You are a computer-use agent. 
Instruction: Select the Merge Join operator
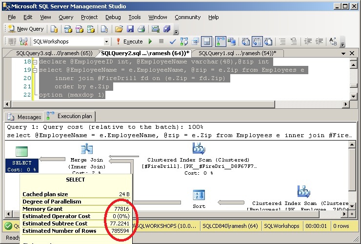pos(87,159)
